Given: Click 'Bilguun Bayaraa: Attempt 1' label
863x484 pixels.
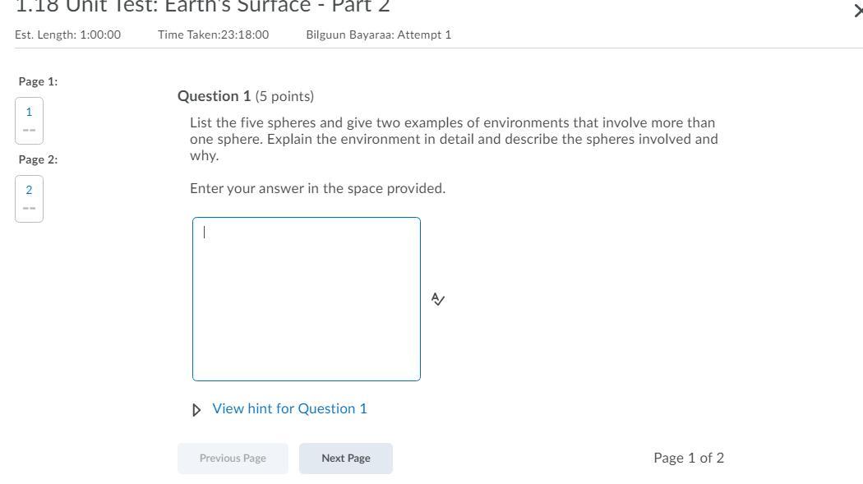Looking at the screenshot, I should pyautogui.click(x=378, y=35).
